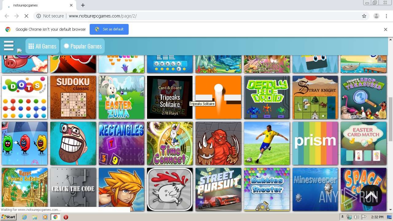Open the Chalk word game thumbnail
Screen dimensions: 393x221
point(170,64)
